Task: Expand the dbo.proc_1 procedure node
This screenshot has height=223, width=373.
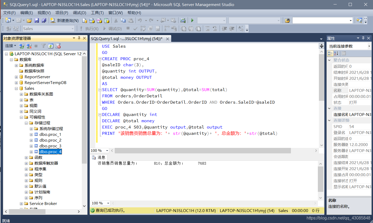Action: click(31, 135)
